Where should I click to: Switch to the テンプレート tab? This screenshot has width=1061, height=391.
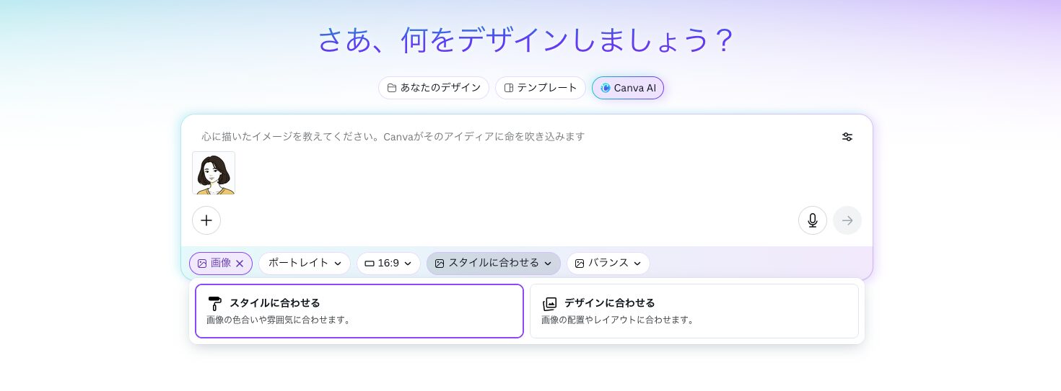point(541,88)
